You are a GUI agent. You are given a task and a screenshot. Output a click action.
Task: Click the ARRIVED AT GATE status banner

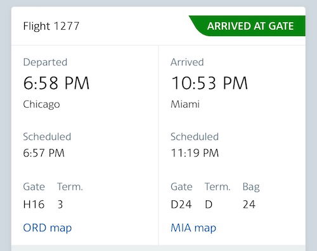tap(247, 26)
